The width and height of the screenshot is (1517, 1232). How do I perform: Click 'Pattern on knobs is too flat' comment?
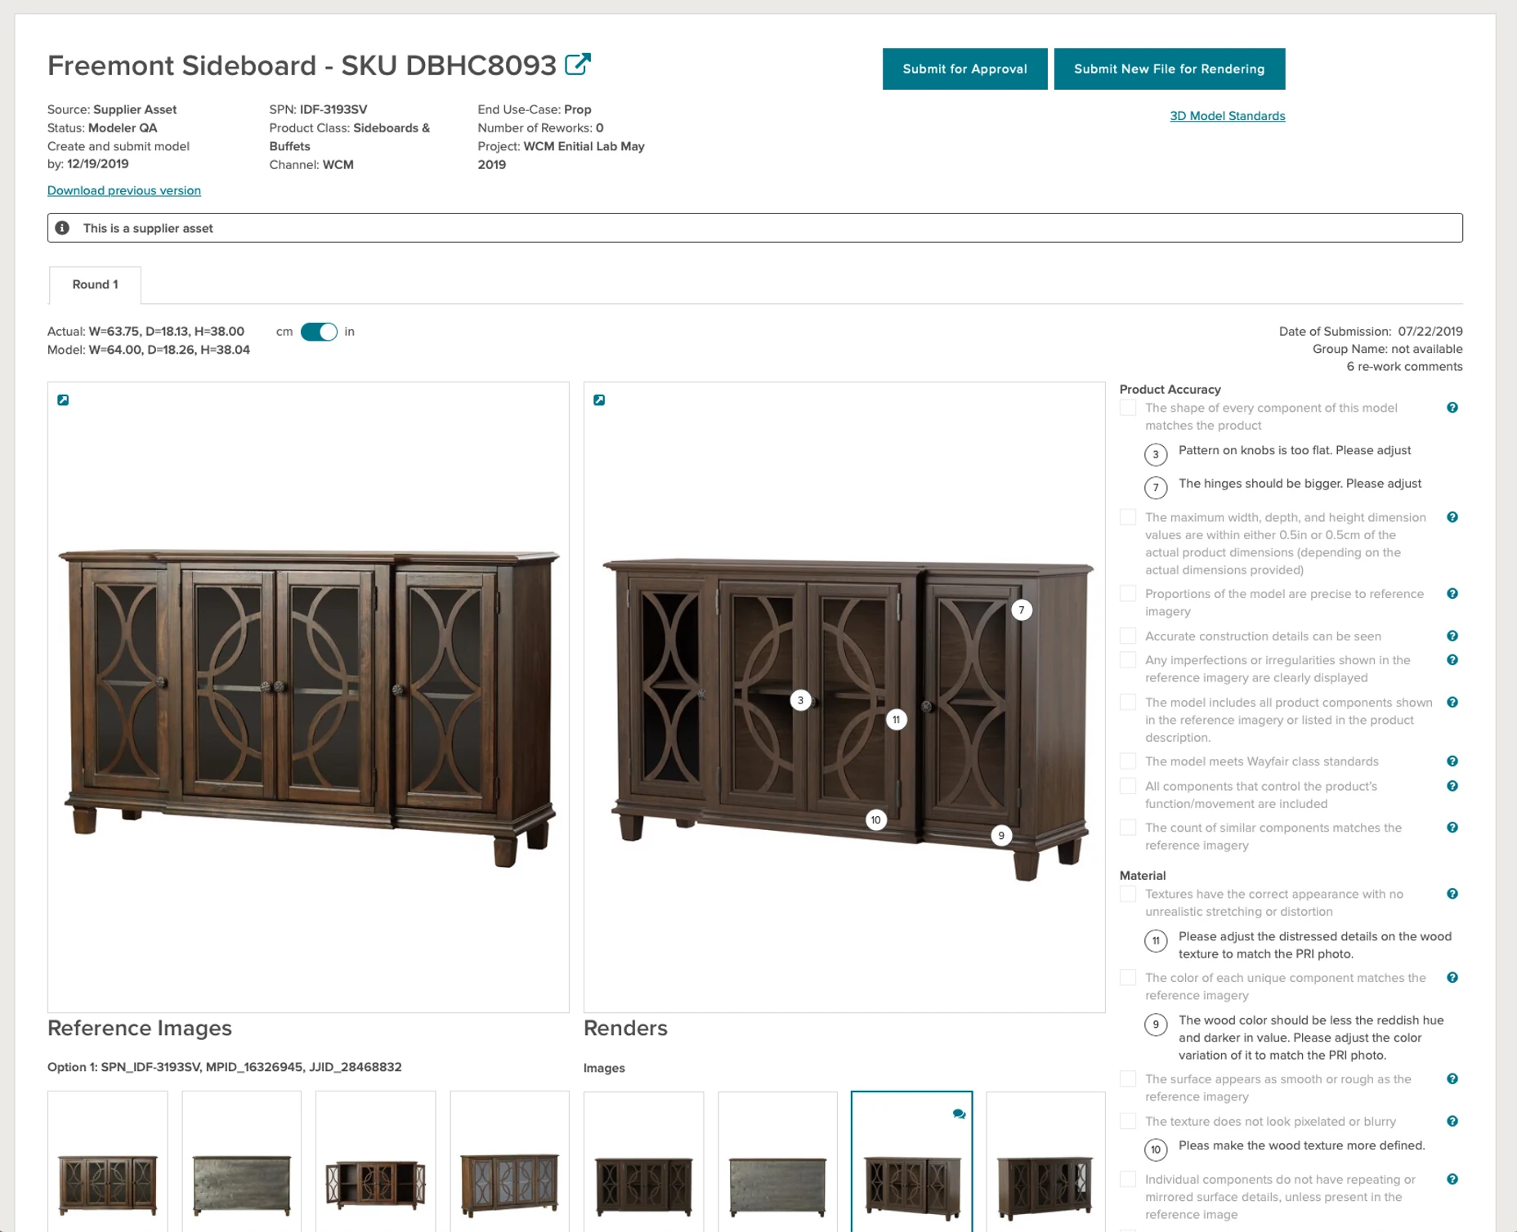[1295, 450]
